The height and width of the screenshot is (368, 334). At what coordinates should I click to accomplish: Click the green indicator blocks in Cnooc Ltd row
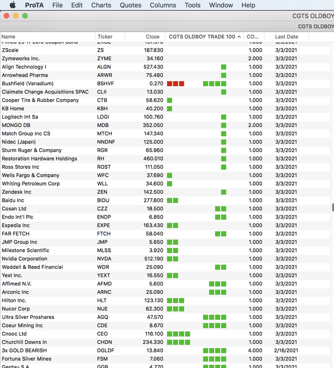[178, 333]
